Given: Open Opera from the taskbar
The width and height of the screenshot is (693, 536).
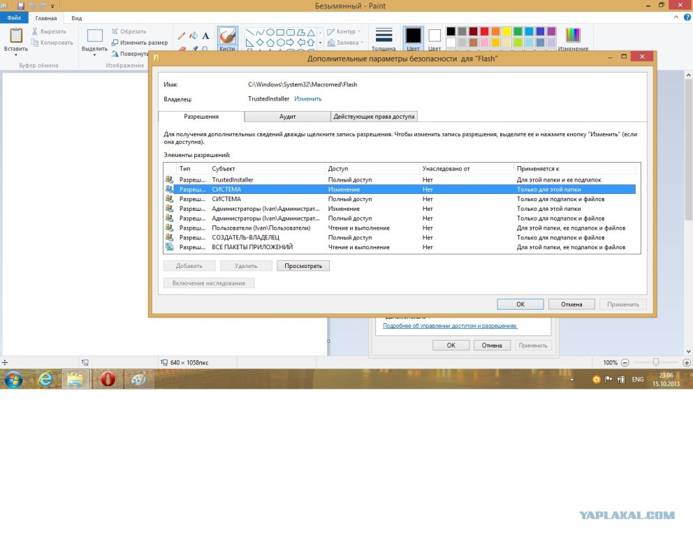Looking at the screenshot, I should tap(108, 379).
